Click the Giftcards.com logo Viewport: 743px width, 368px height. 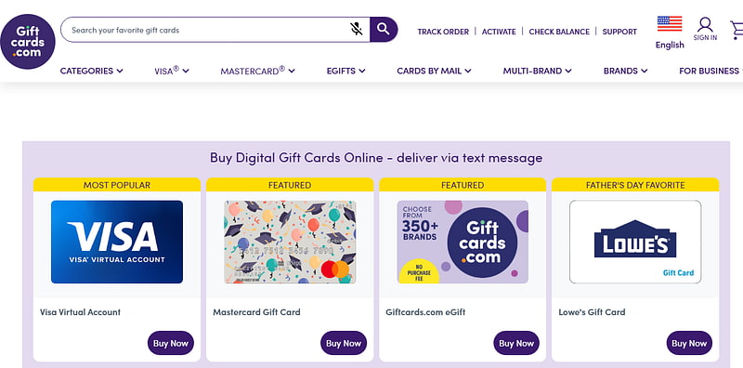(x=28, y=42)
